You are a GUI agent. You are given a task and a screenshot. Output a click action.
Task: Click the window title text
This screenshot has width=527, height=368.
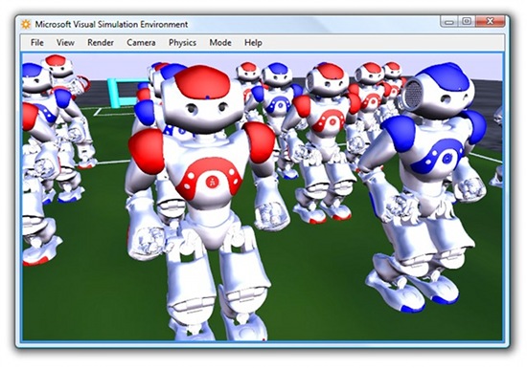(x=111, y=25)
